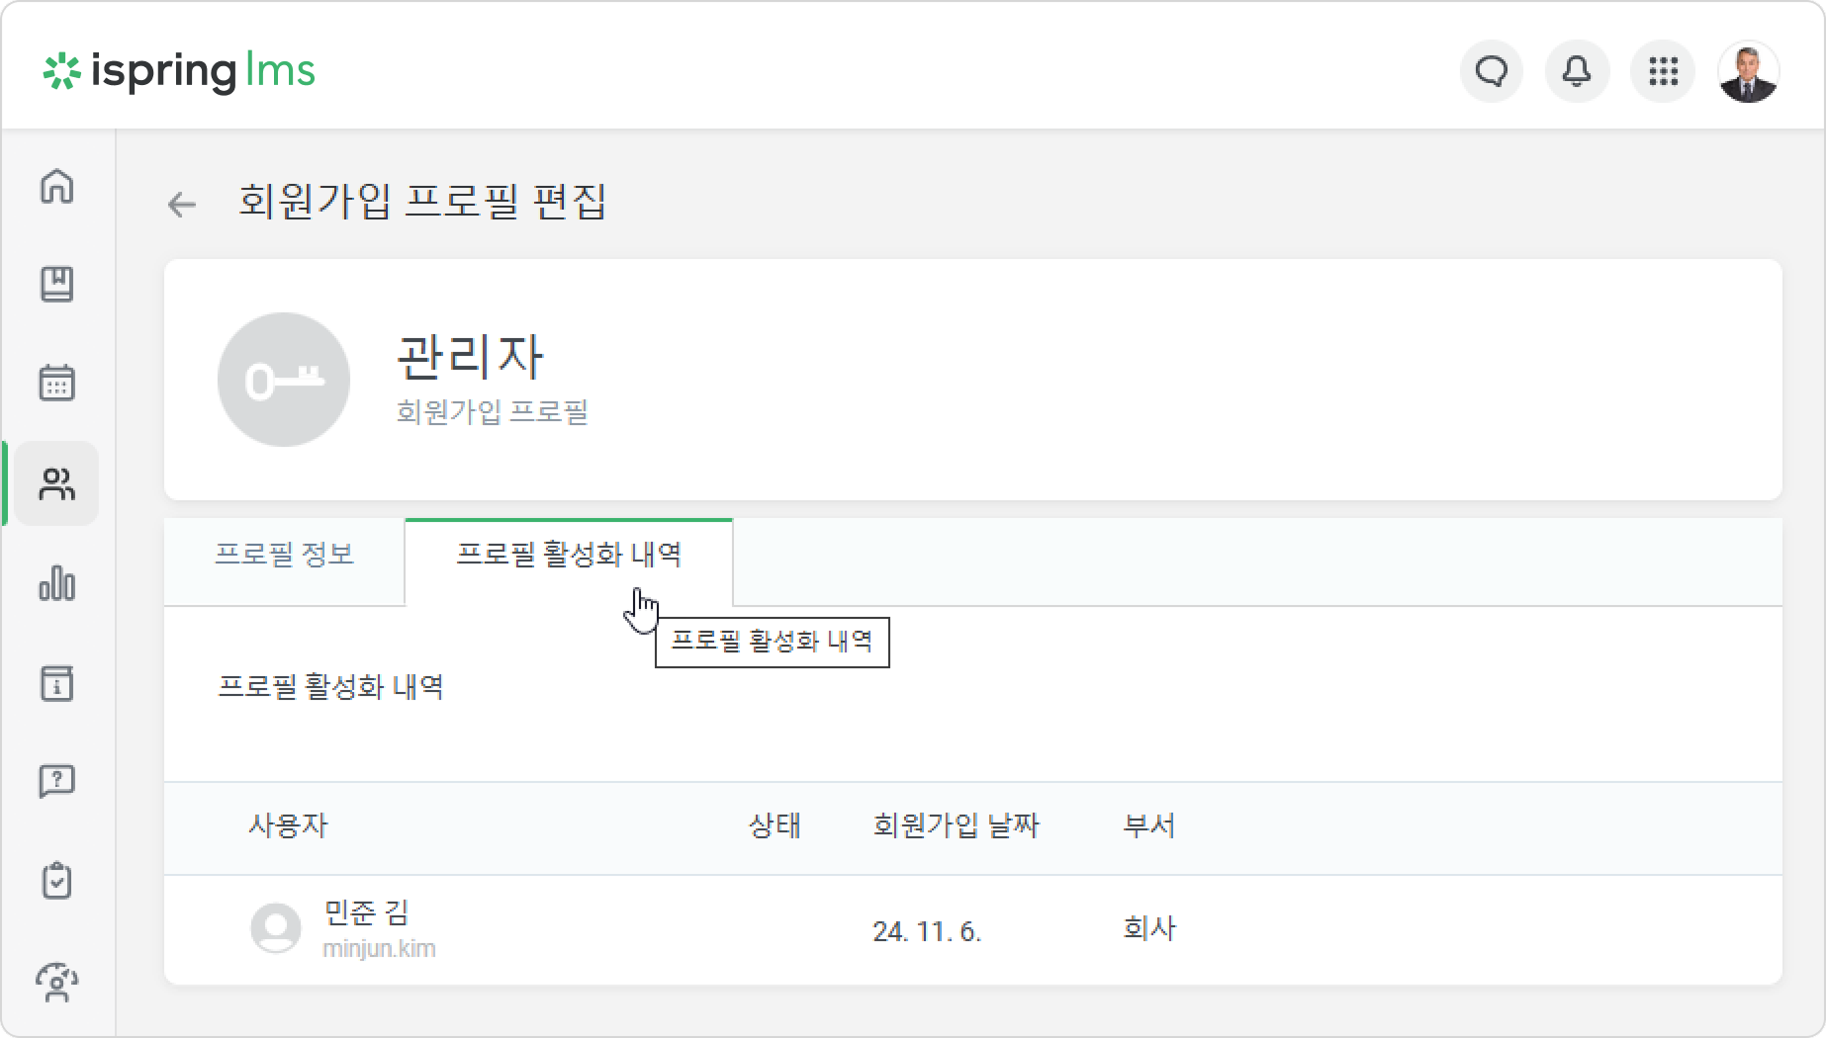Open the apps grid menu
Screen dimensions: 1826x1038
(x=1663, y=71)
